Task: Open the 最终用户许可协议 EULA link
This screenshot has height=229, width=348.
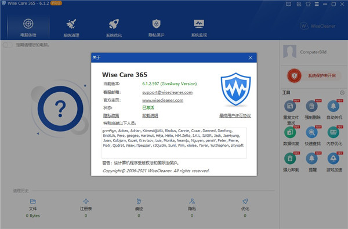Action: tap(235, 115)
